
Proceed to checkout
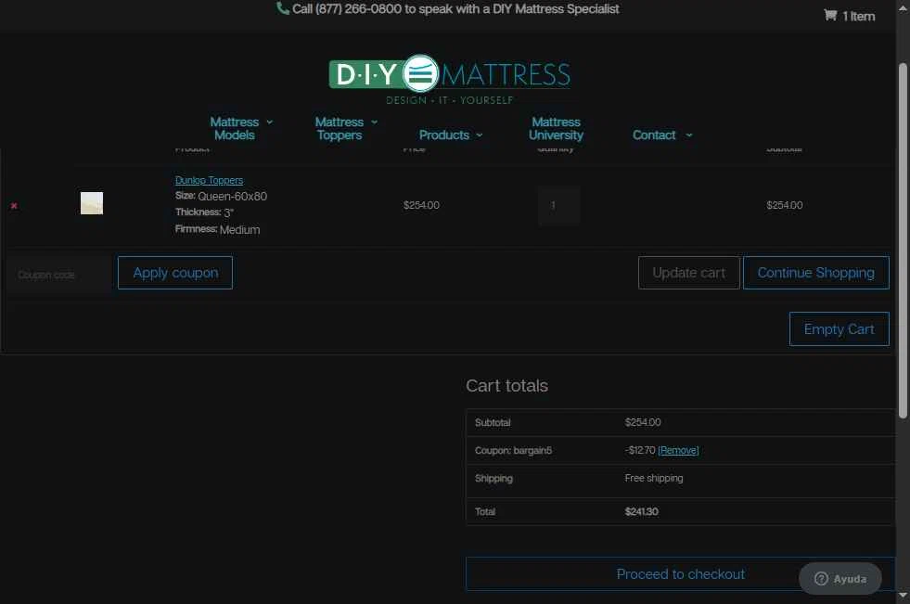(x=680, y=573)
